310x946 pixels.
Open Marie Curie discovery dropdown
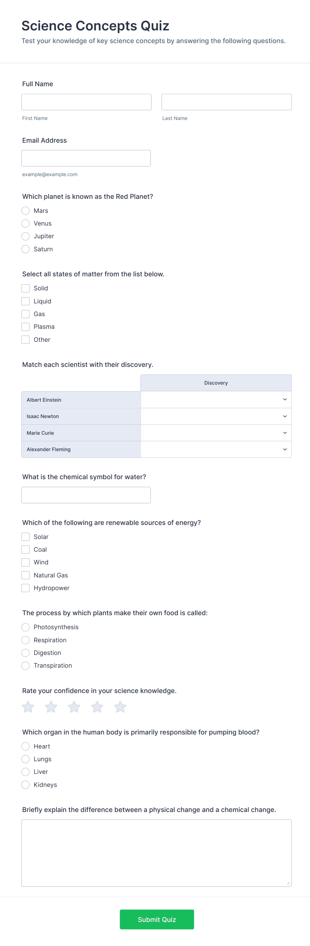[x=216, y=433]
